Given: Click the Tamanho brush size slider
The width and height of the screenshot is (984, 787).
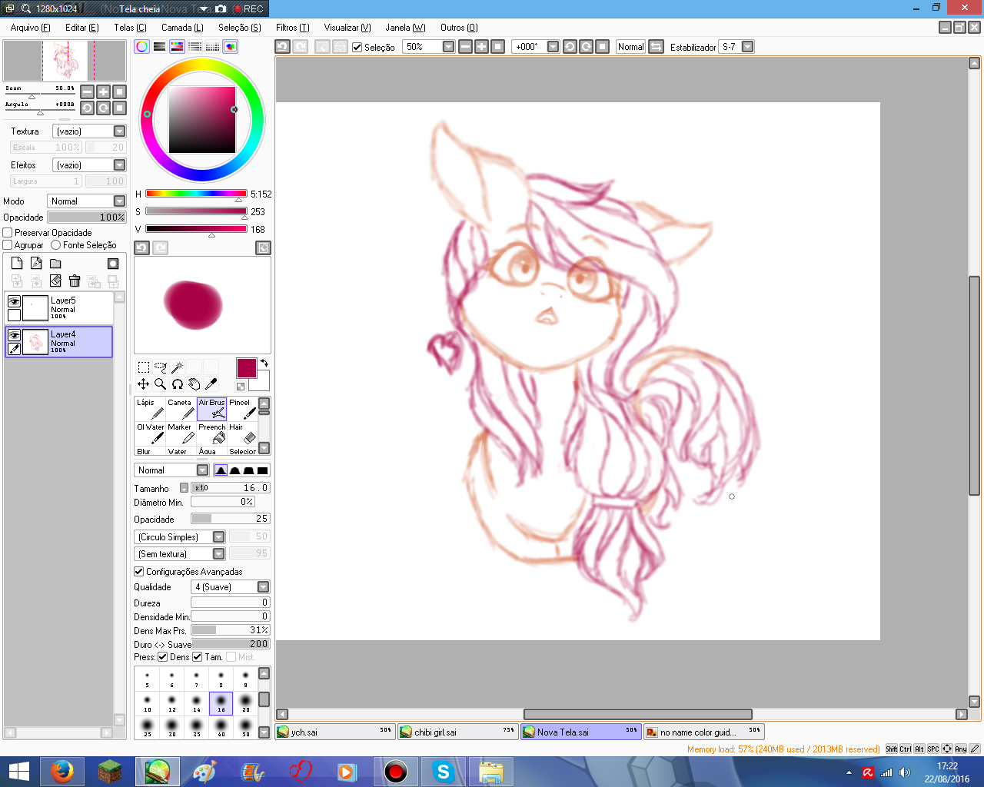Looking at the screenshot, I should [x=231, y=488].
